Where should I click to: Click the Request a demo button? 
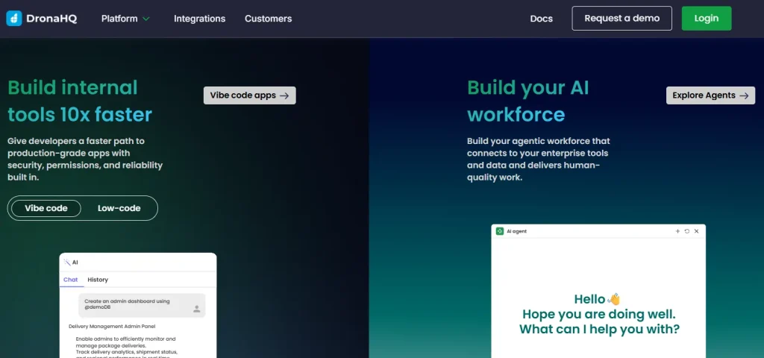coord(621,19)
